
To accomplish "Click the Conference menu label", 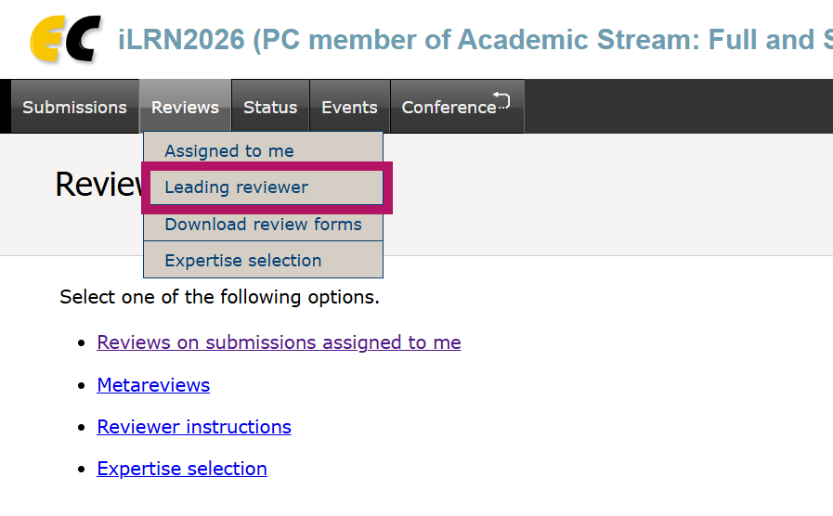I will [449, 108].
